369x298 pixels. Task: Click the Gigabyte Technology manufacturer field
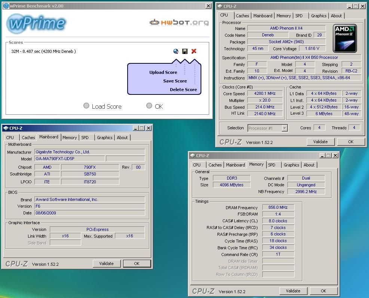click(x=90, y=152)
